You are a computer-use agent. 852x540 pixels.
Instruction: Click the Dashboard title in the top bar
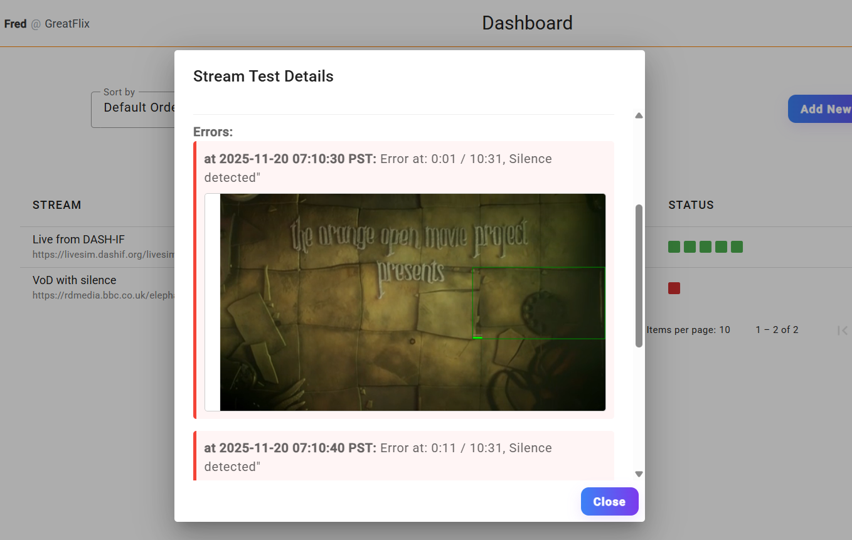coord(527,23)
